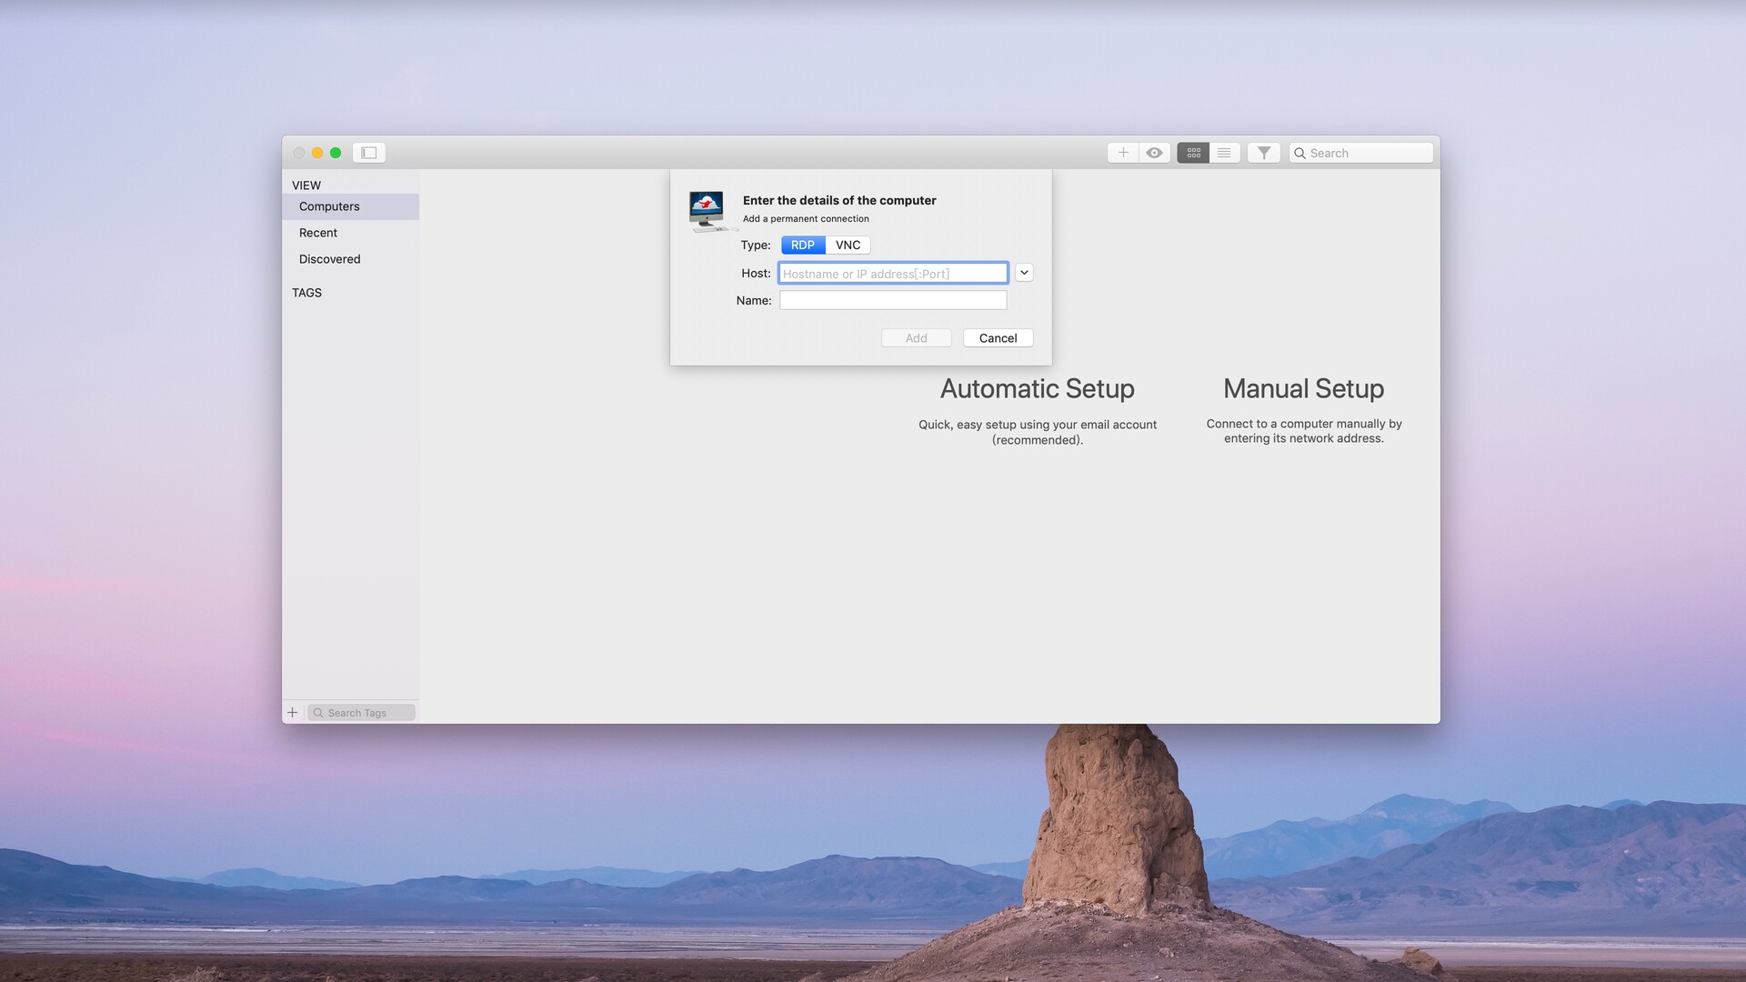The image size is (1746, 982).
Task: Select the Computers view in the sidebar
Action: tap(328, 206)
